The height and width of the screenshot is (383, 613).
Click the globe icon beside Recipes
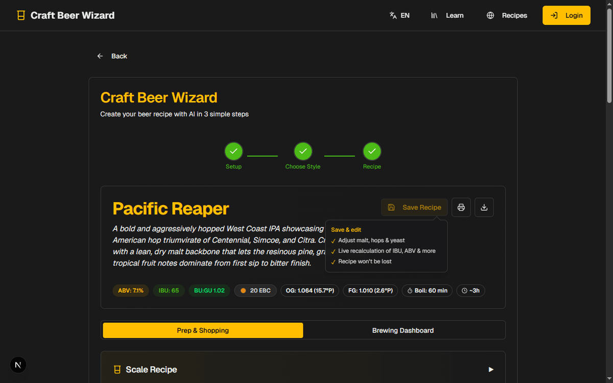click(490, 15)
